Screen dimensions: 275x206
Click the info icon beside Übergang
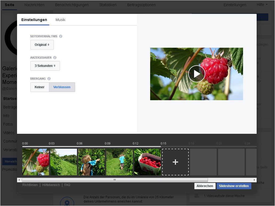[x=49, y=79]
